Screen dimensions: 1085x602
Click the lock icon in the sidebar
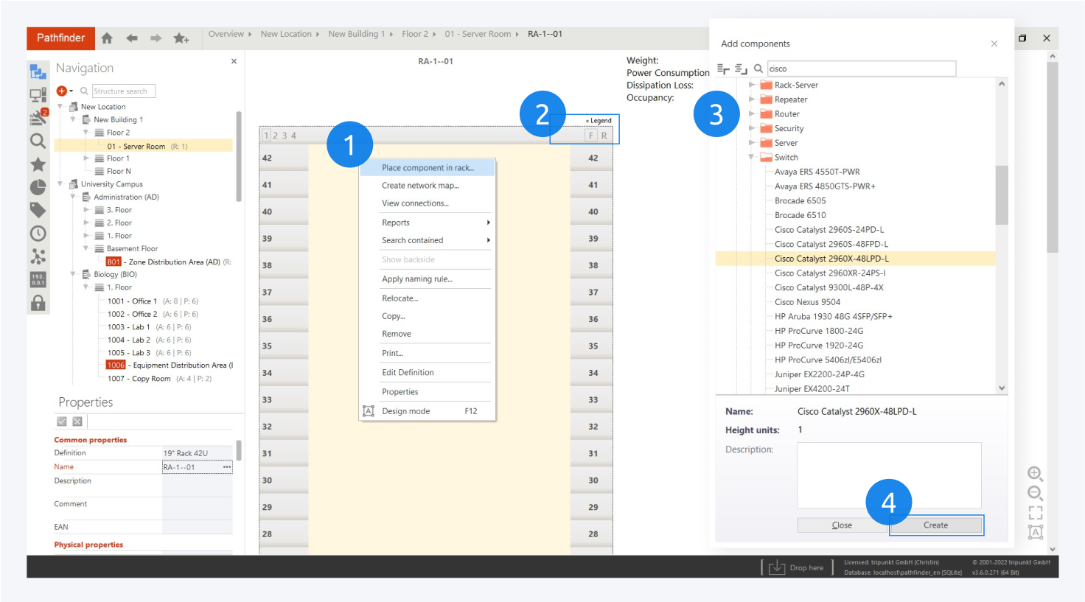38,303
